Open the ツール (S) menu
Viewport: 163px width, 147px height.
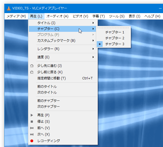click(x=117, y=16)
